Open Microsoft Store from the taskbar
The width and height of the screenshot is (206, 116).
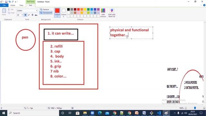coord(78,113)
